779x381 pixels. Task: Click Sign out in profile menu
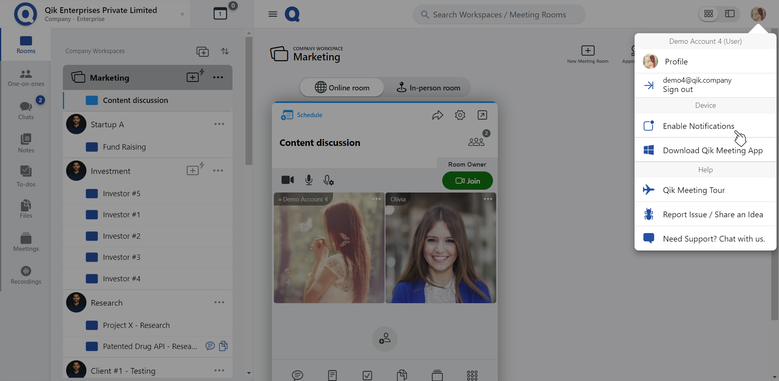coord(678,90)
